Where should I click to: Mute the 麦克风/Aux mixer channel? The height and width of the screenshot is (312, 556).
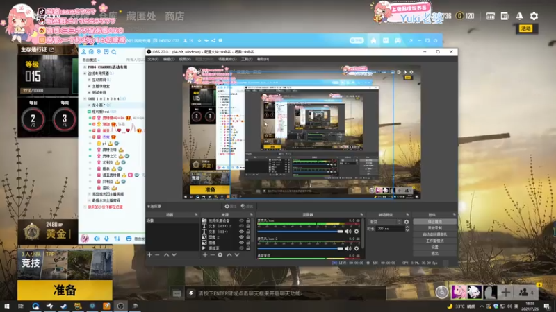[x=348, y=232]
